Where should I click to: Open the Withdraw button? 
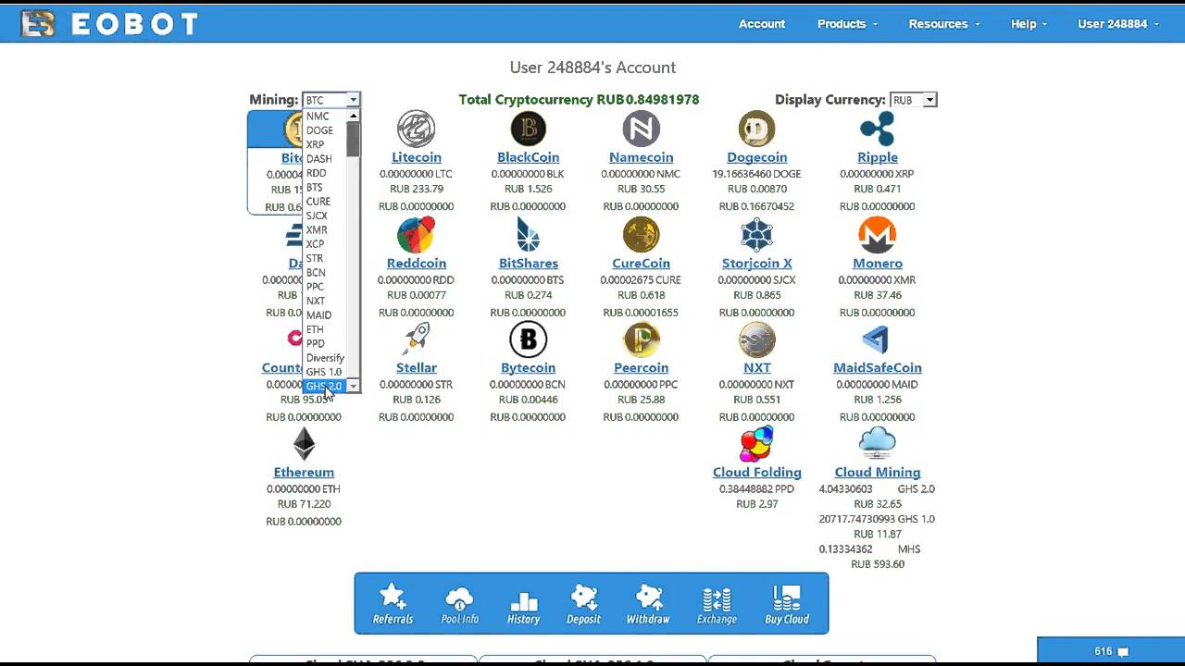click(648, 604)
